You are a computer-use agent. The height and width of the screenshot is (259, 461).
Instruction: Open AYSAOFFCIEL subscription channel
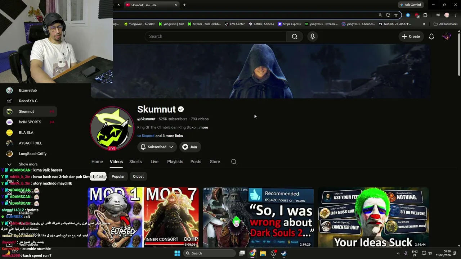[x=30, y=143]
